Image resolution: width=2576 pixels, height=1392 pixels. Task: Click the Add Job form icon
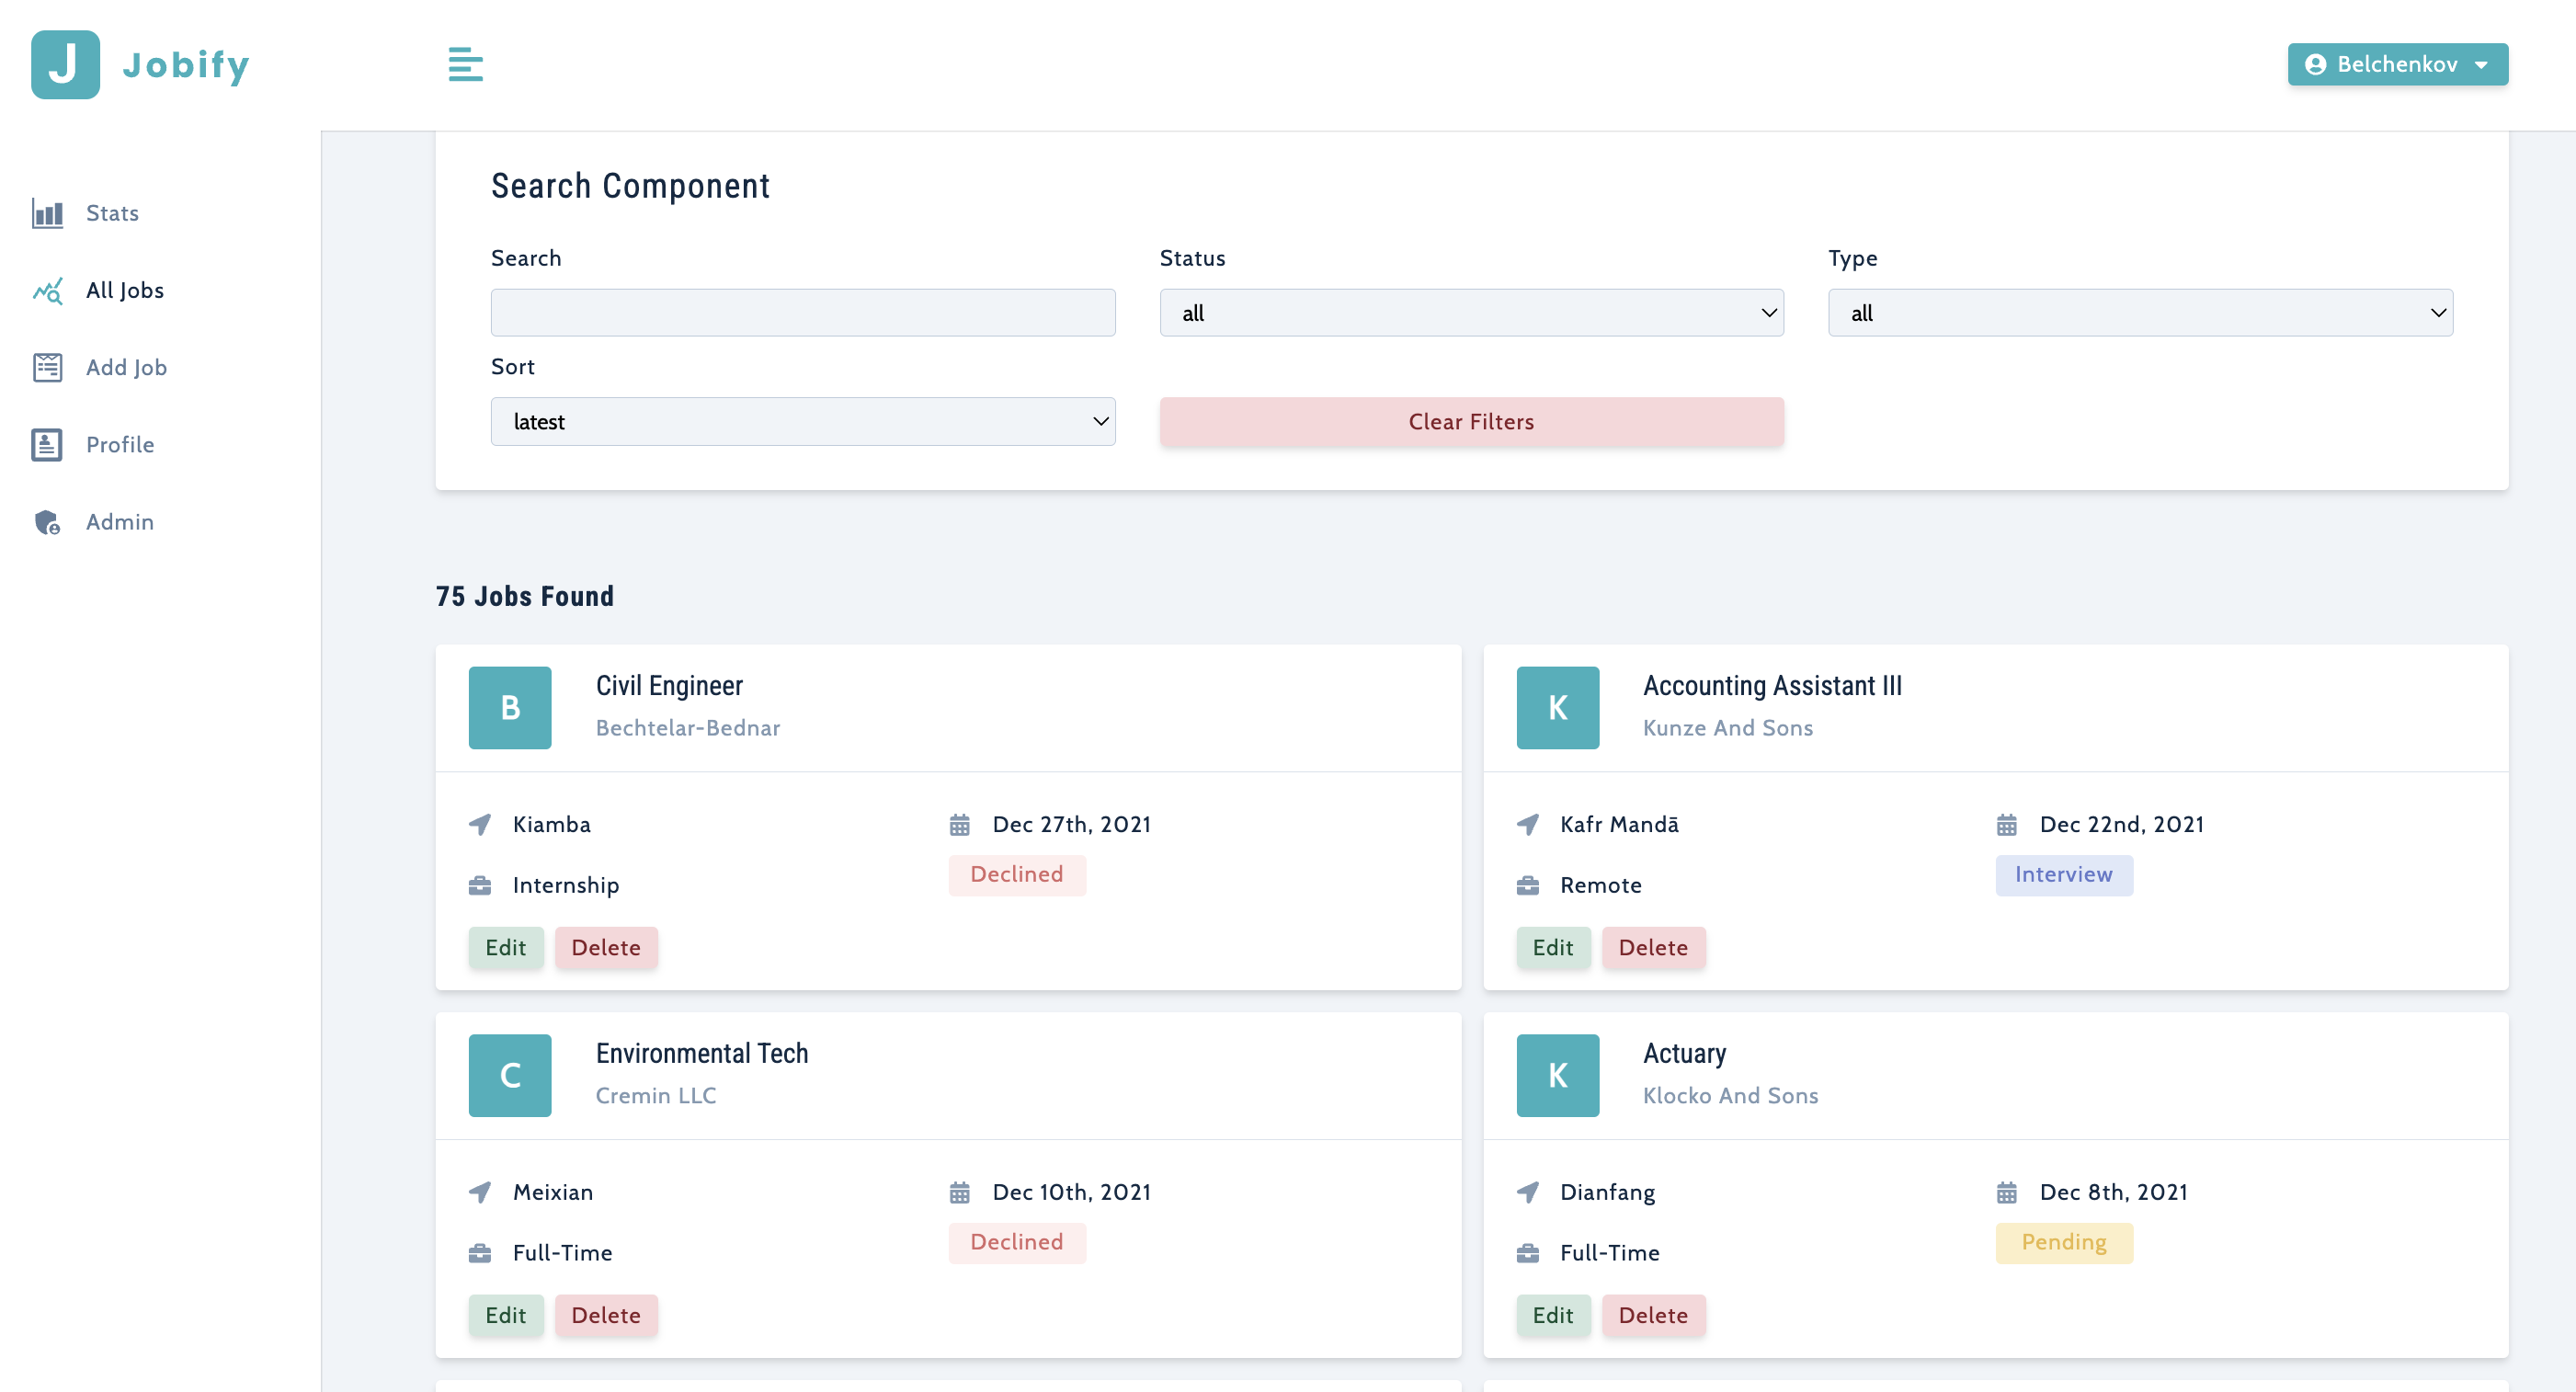coord(47,368)
